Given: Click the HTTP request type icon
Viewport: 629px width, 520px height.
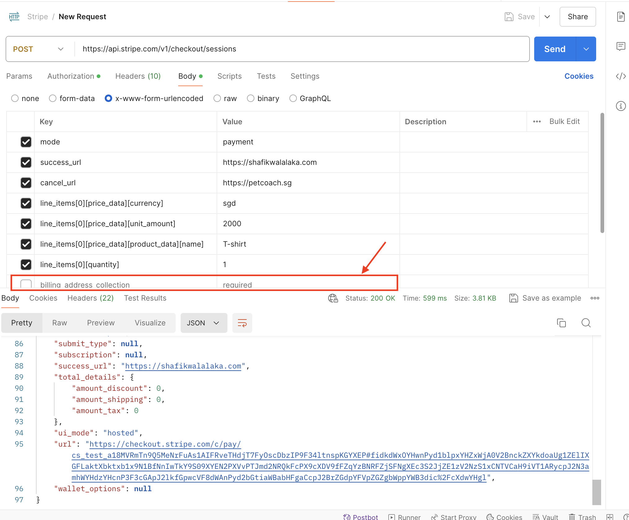Looking at the screenshot, I should pos(14,17).
